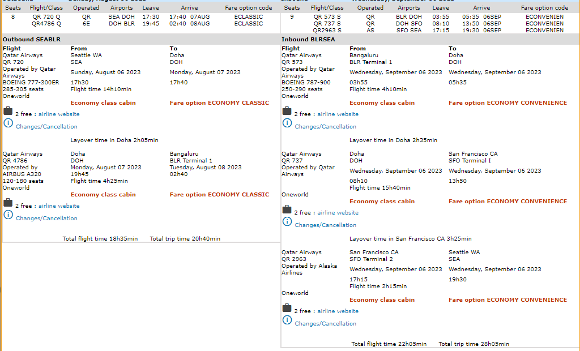Open airline website link for flight QR 2963
Viewport: 580px width, 351px height.
[x=338, y=311]
